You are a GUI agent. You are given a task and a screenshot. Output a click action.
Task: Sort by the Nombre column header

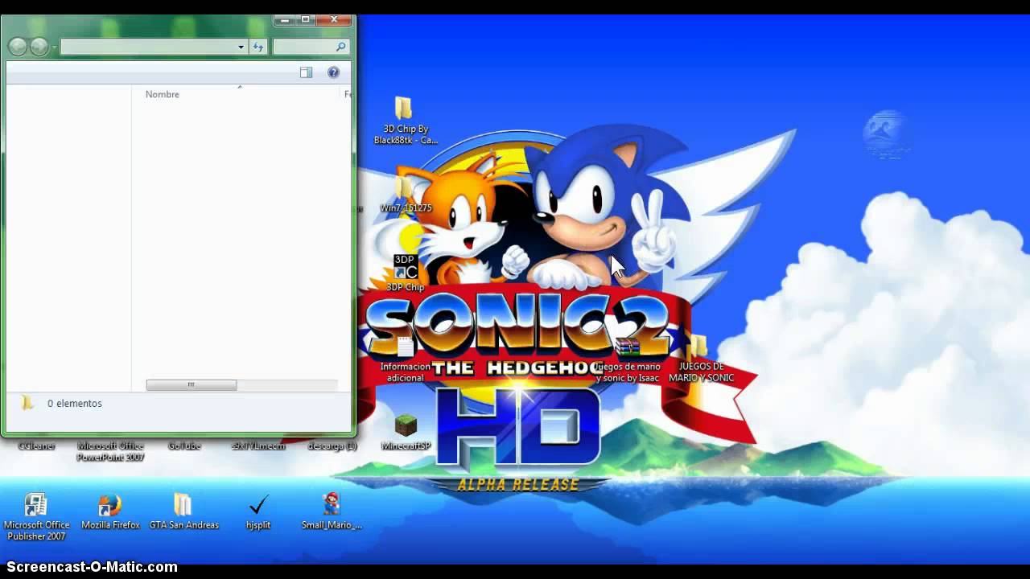coord(162,94)
